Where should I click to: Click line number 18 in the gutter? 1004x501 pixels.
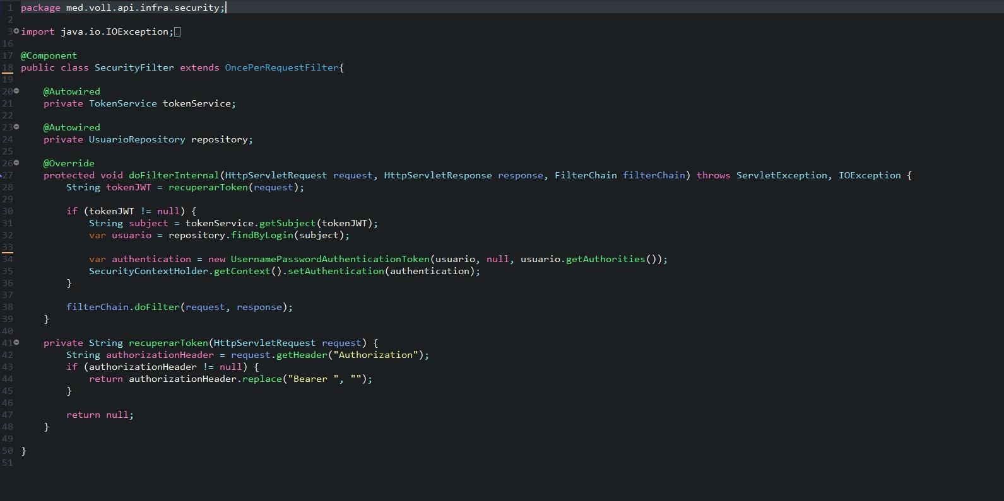[x=7, y=67]
